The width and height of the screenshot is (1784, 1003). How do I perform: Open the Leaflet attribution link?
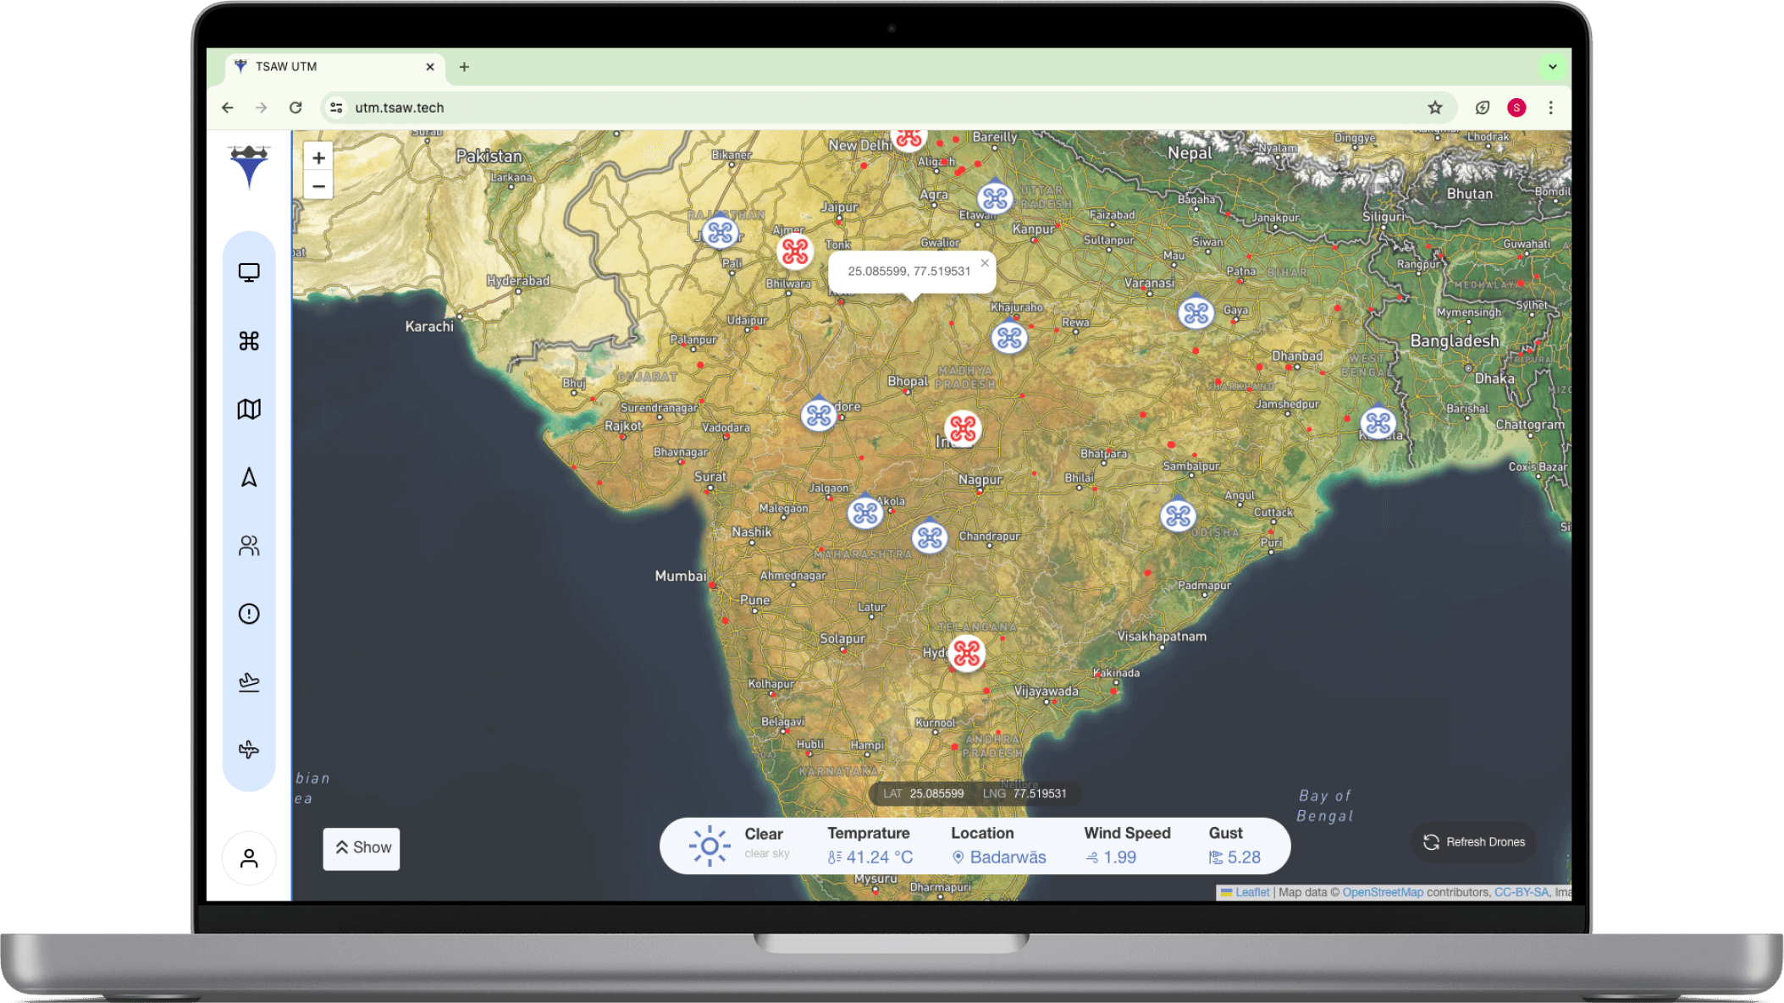1251,892
